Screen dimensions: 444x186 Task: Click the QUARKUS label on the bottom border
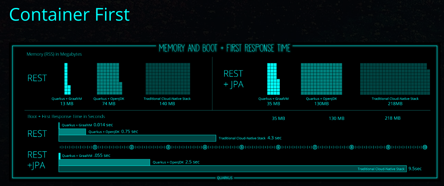(x=224, y=178)
